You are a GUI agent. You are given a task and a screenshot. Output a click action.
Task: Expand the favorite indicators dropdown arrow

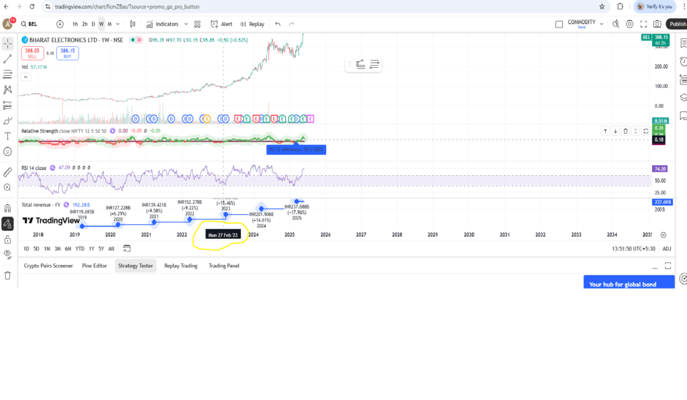click(x=186, y=24)
